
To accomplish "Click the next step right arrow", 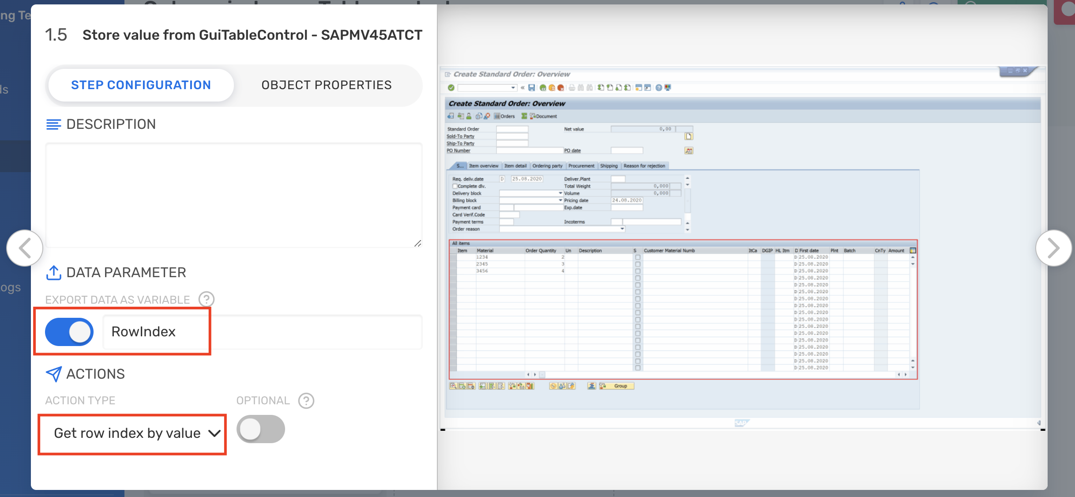I will (x=1053, y=248).
